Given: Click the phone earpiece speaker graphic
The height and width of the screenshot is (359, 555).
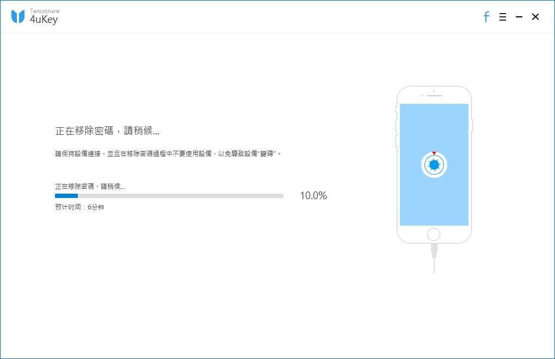Looking at the screenshot, I should (x=434, y=96).
